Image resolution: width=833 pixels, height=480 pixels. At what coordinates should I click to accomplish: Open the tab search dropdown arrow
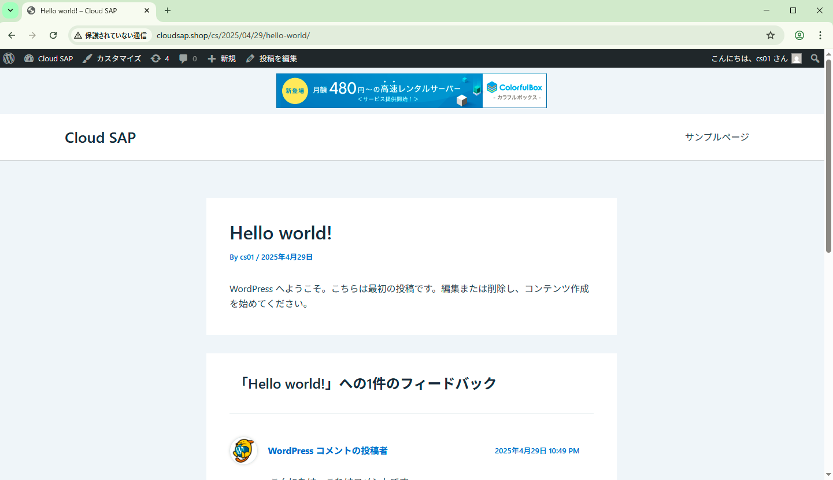coord(10,10)
